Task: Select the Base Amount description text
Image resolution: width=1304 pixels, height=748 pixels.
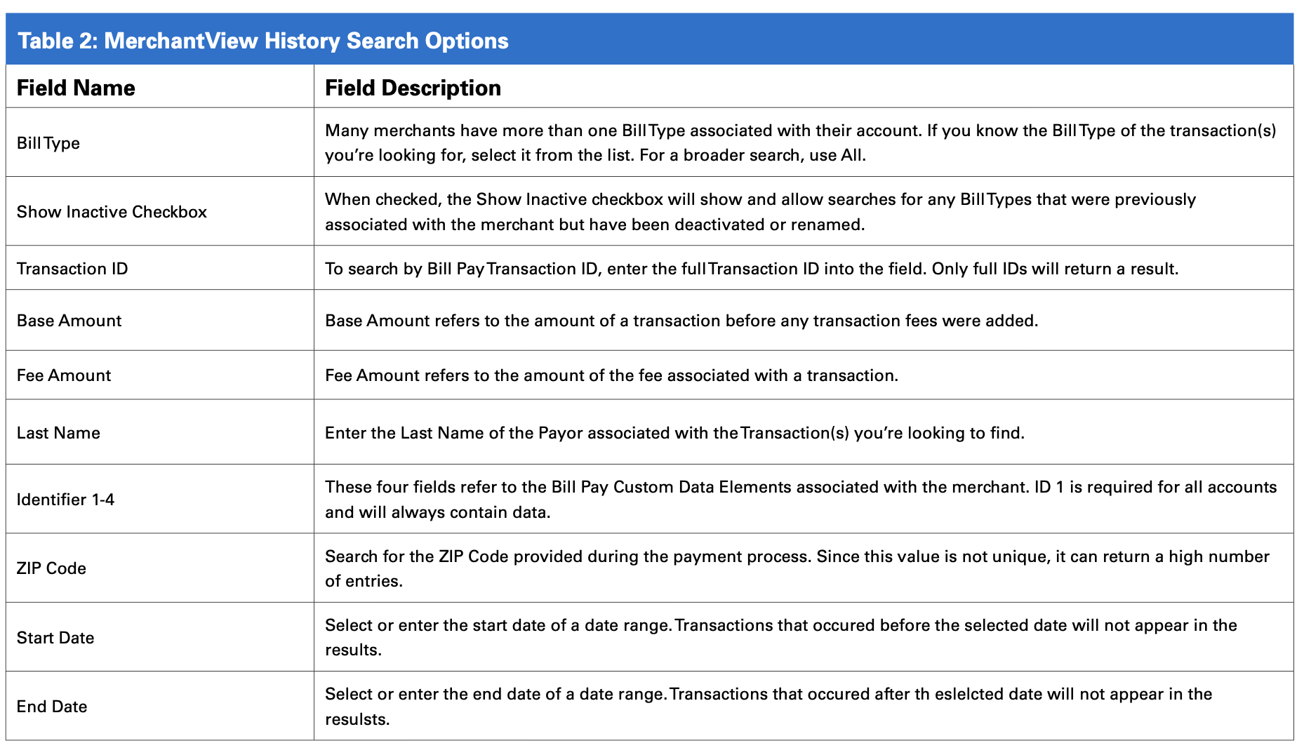Action: point(681,321)
